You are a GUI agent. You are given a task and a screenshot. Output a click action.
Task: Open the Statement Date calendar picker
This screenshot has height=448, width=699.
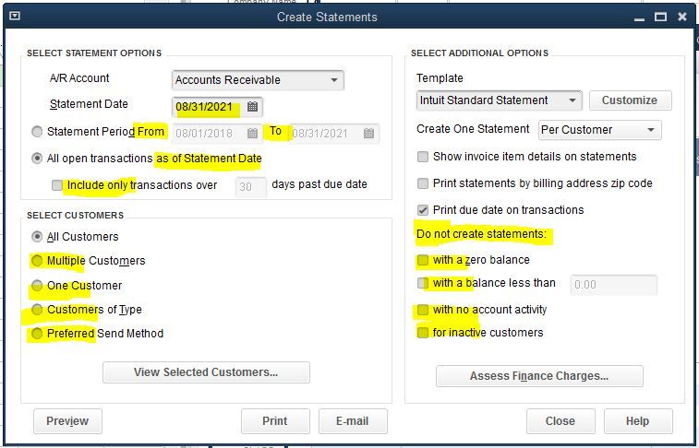click(252, 107)
